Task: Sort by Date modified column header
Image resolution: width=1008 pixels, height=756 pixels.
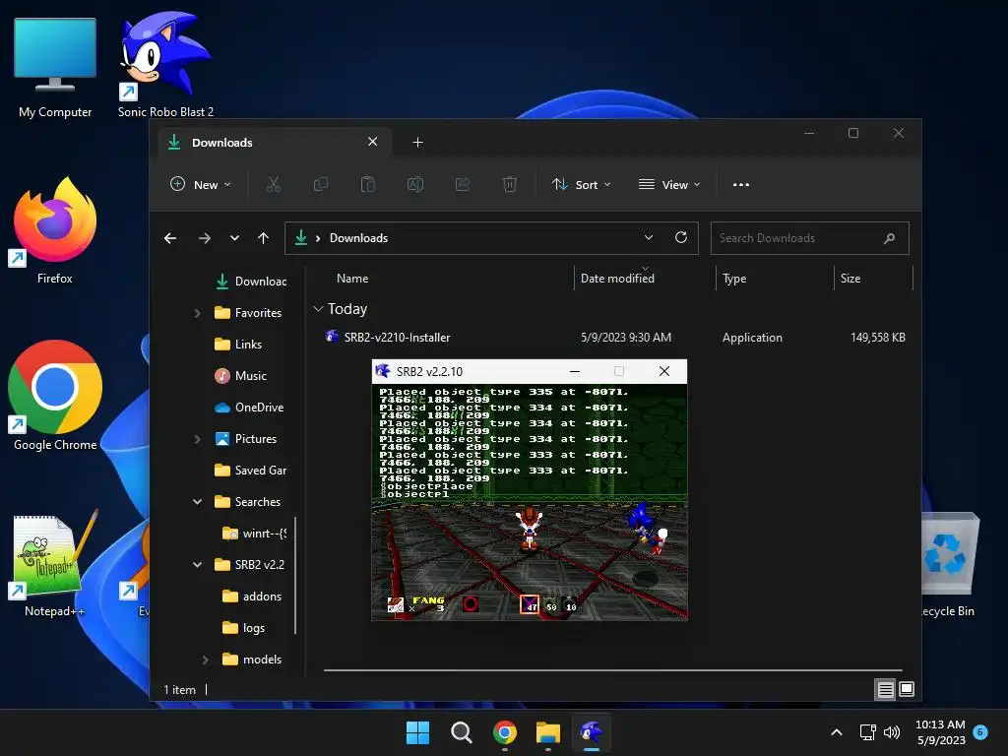Action: [x=617, y=279]
